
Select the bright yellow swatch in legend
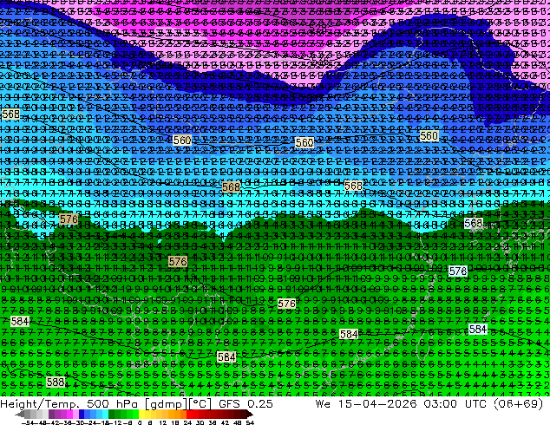point(141,415)
